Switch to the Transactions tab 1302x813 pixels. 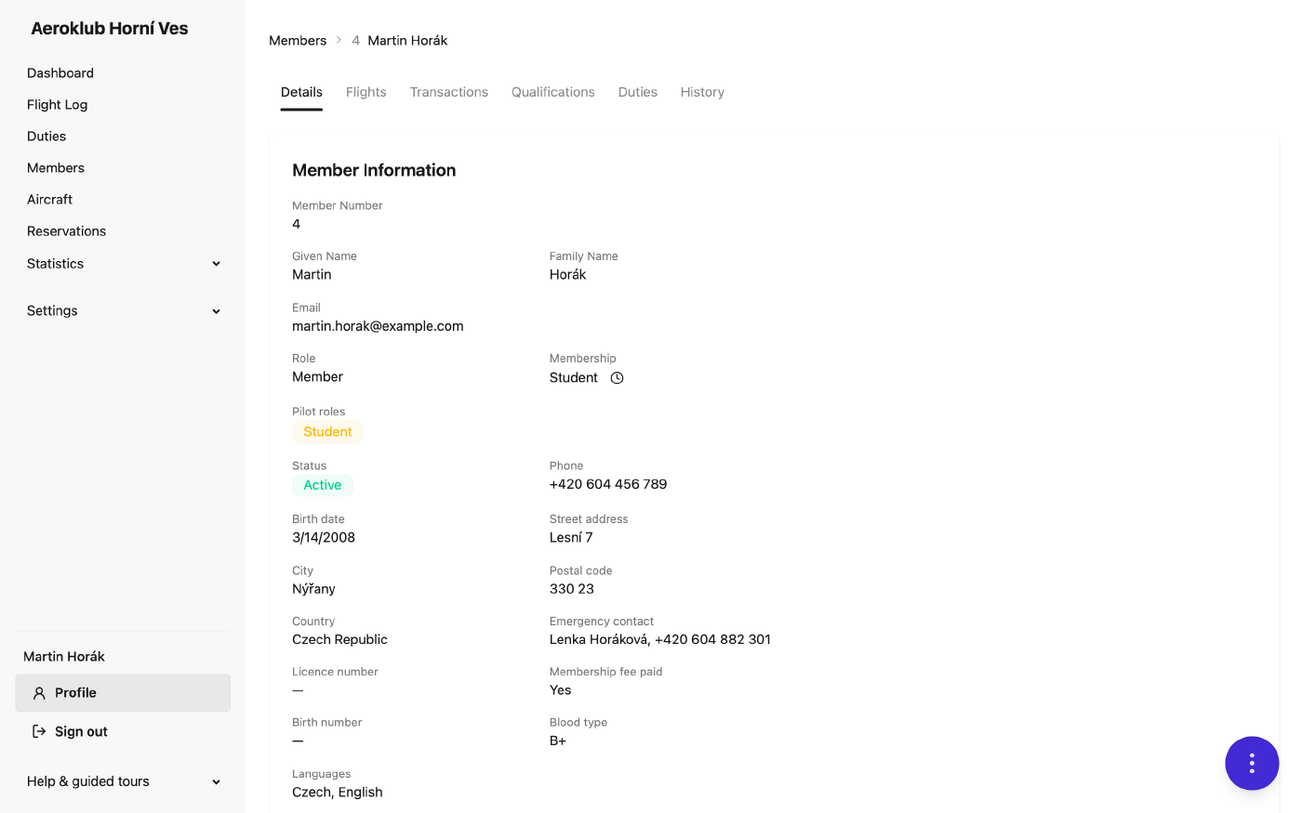[449, 92]
